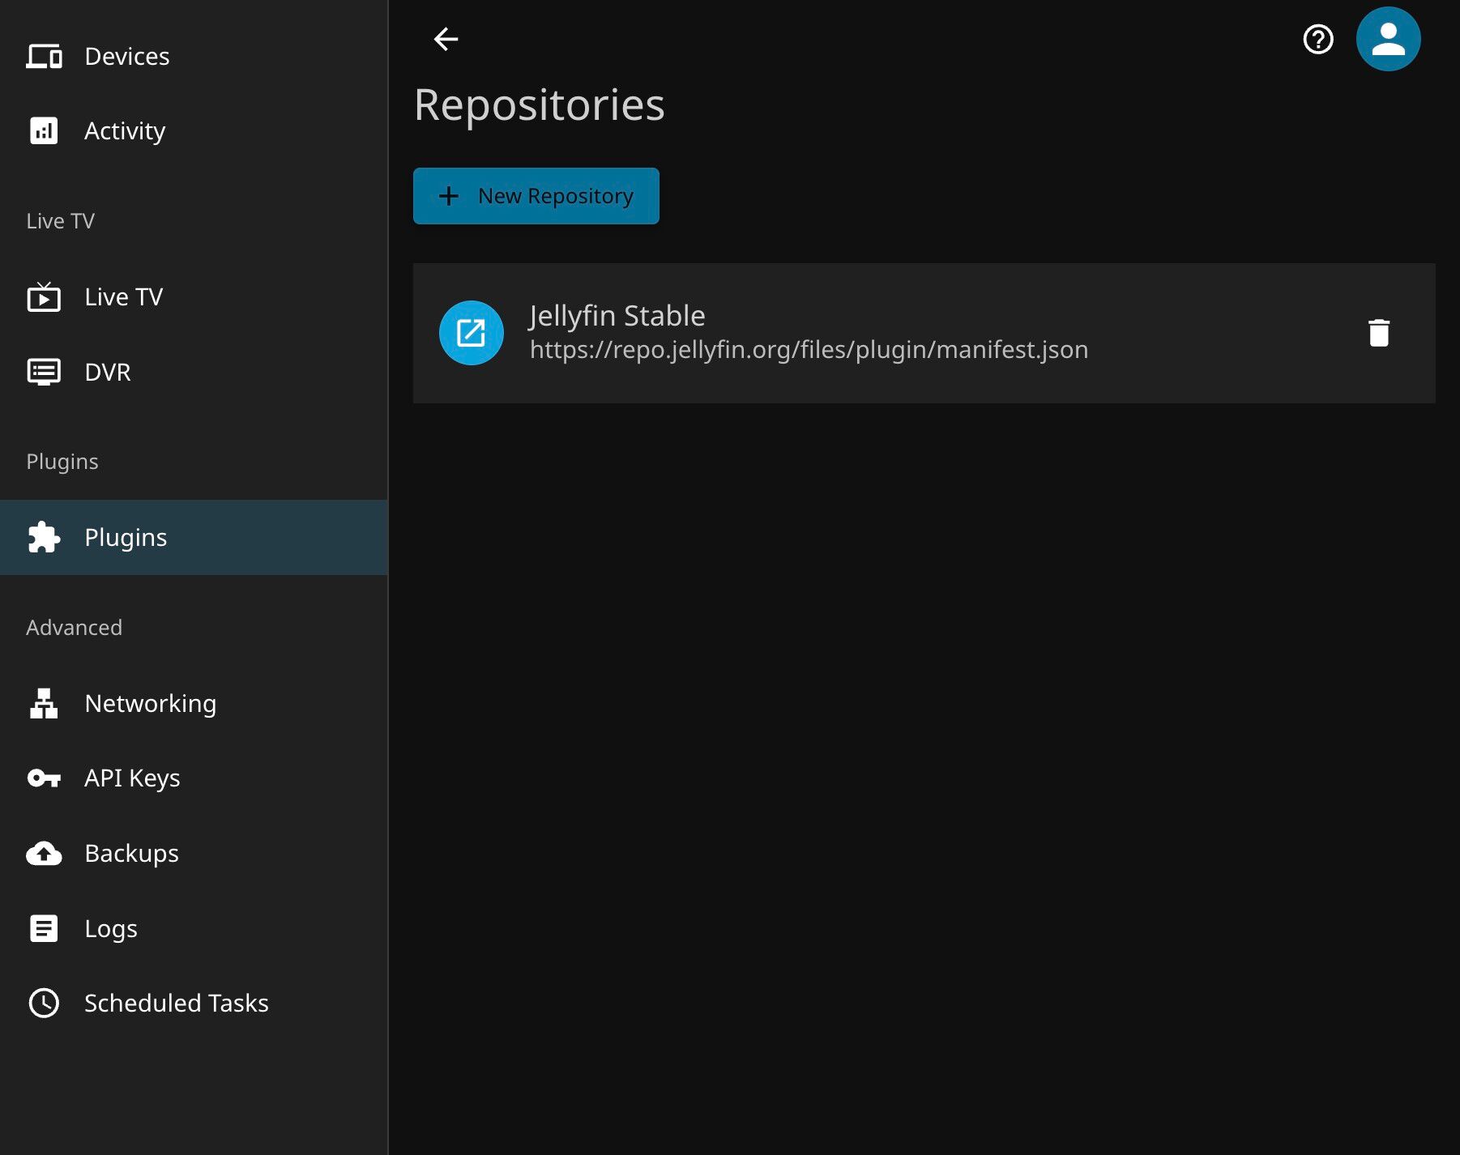
Task: Click the DVR icon in sidebar
Action: [x=44, y=372]
